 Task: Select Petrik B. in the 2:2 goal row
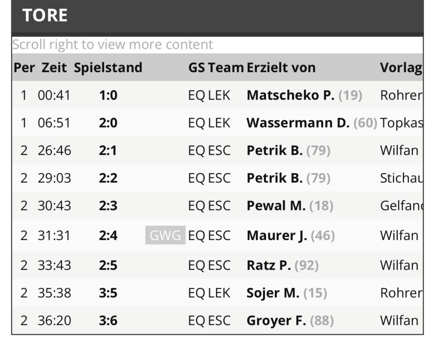(x=274, y=178)
